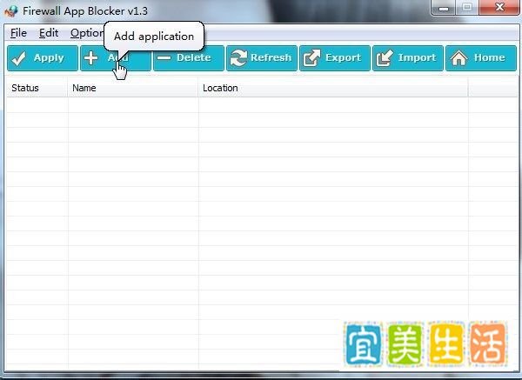The image size is (522, 380).
Task: Sort by the Status column header
Action: pos(37,88)
